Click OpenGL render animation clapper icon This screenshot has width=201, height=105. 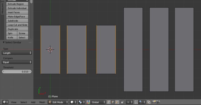[158, 102]
